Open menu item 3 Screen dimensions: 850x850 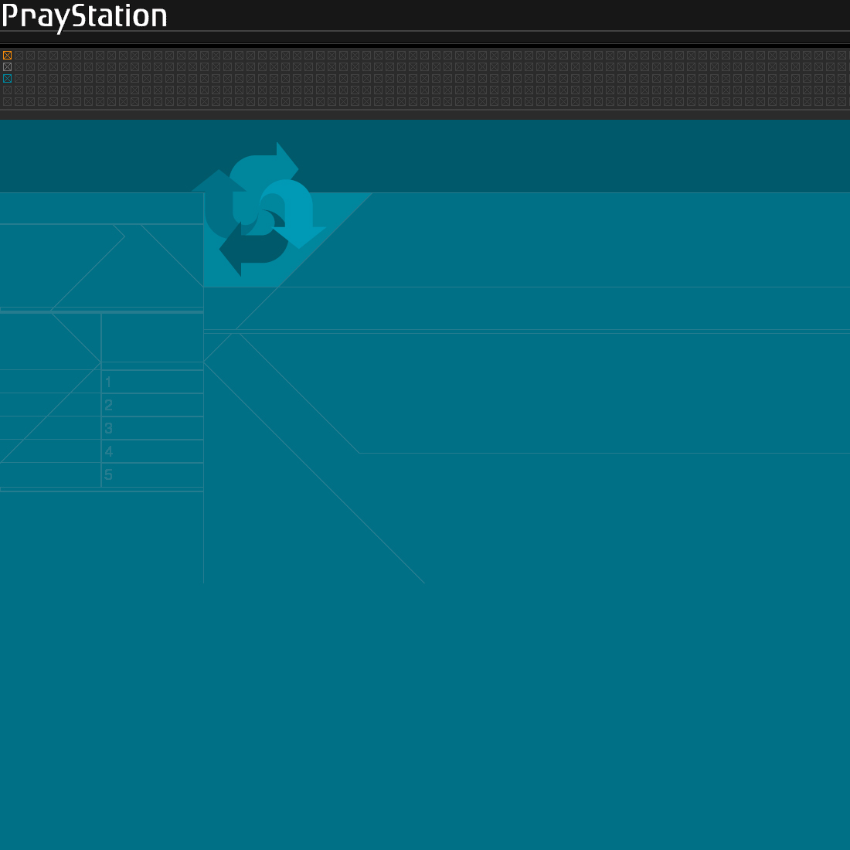[152, 428]
